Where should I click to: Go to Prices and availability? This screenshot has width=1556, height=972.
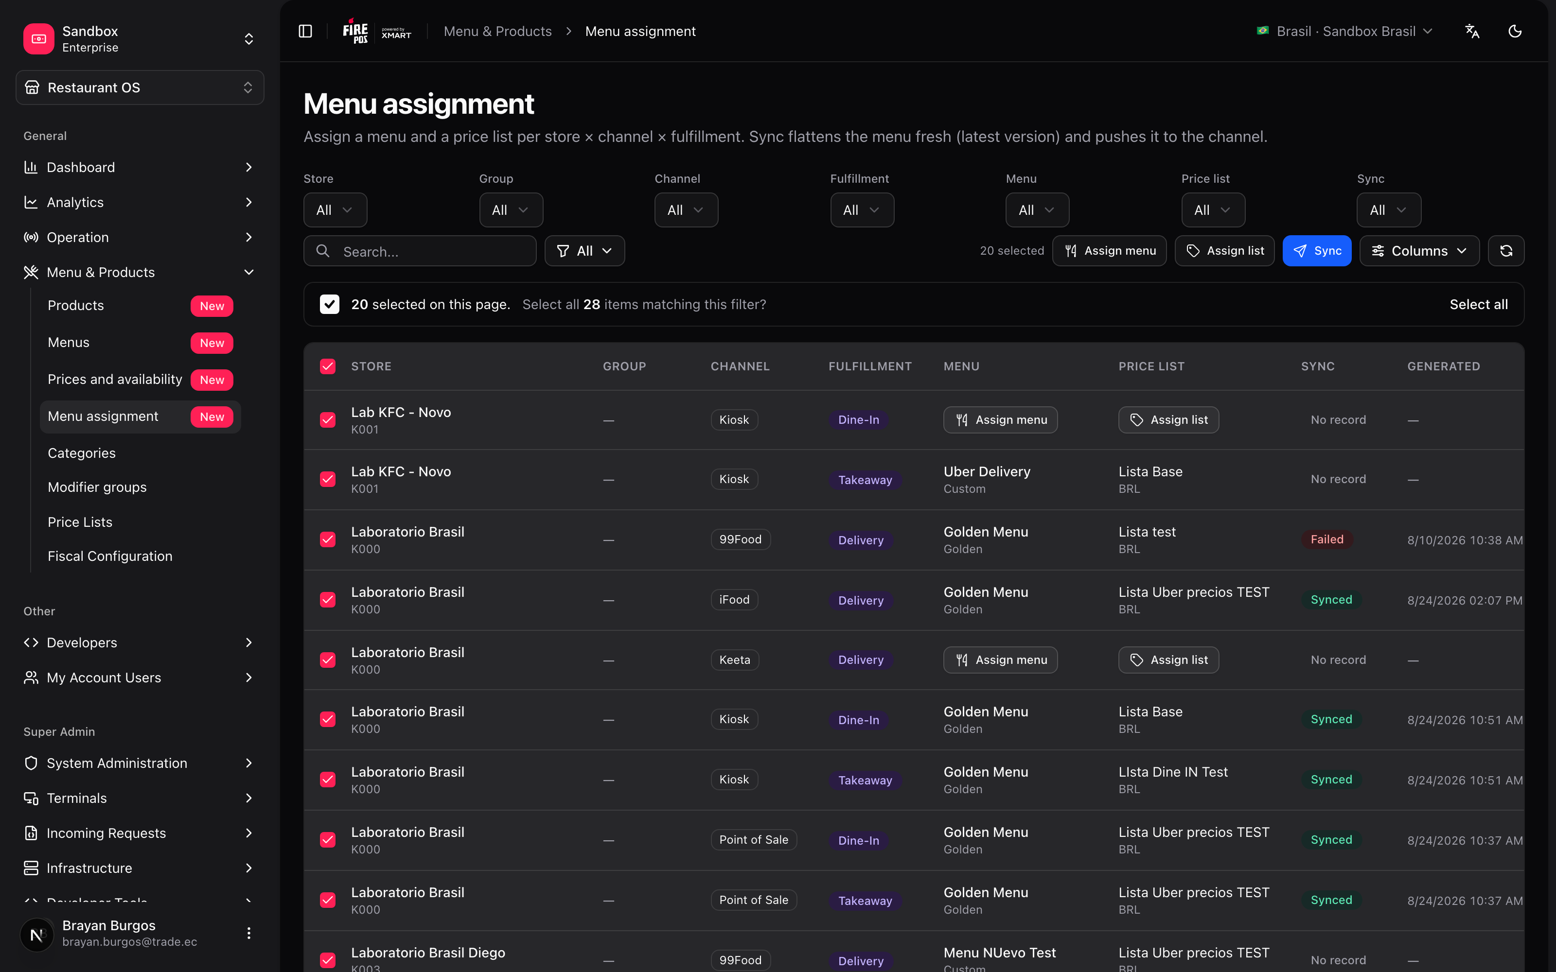coord(140,380)
